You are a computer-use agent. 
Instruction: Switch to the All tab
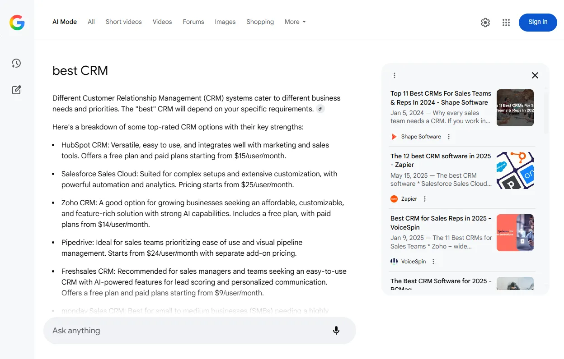point(91,22)
